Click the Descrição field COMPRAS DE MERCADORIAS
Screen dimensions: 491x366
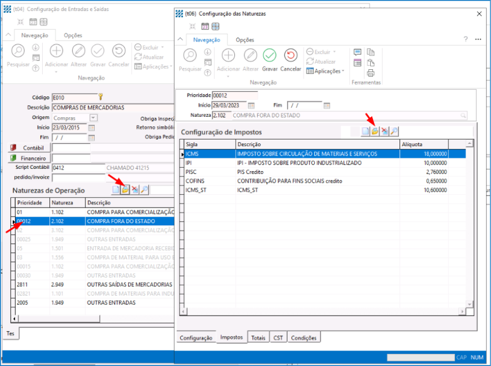coord(113,107)
